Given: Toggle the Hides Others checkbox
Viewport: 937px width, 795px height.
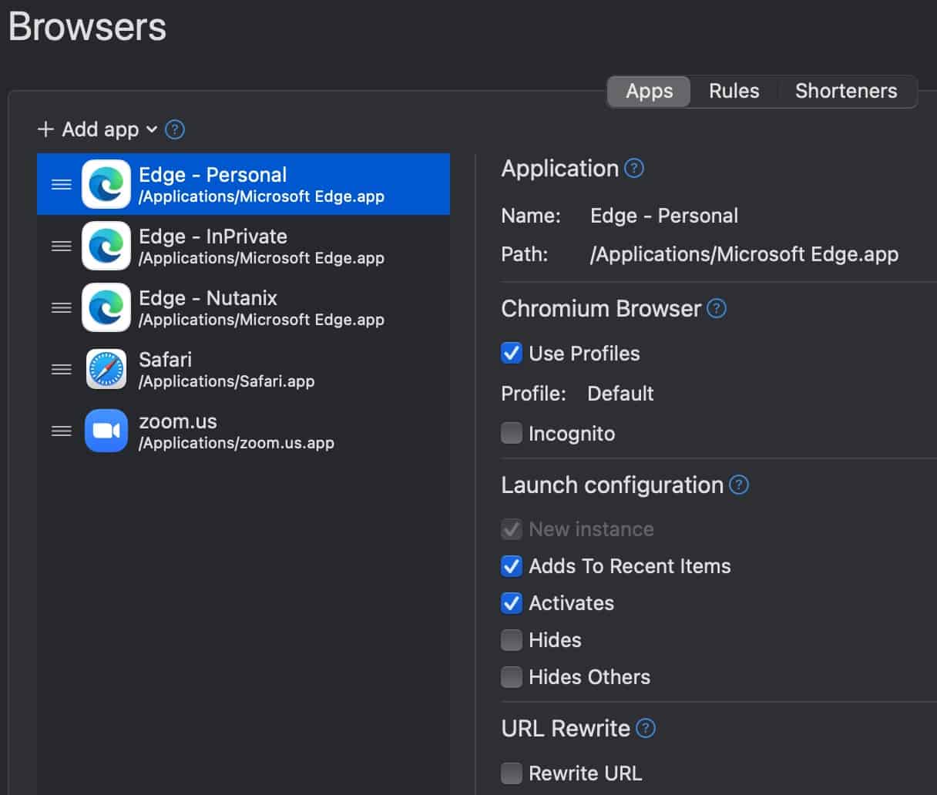Looking at the screenshot, I should (x=512, y=676).
